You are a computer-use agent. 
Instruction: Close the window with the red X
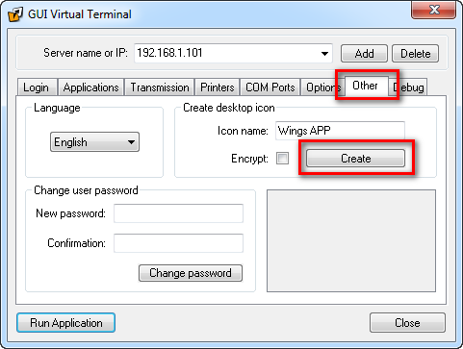tap(434, 10)
